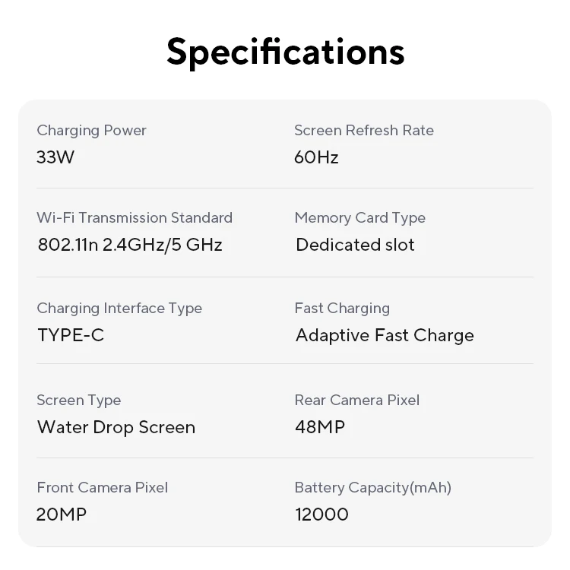570x570 pixels.
Task: Click the Specifications heading
Action: click(285, 52)
